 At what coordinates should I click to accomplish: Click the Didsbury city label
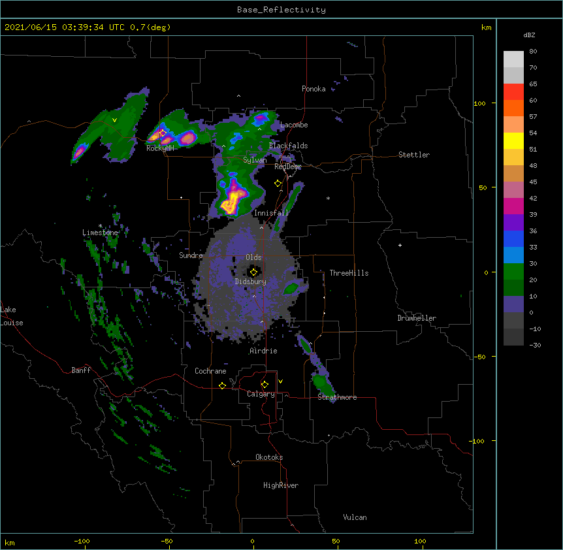pyautogui.click(x=250, y=282)
